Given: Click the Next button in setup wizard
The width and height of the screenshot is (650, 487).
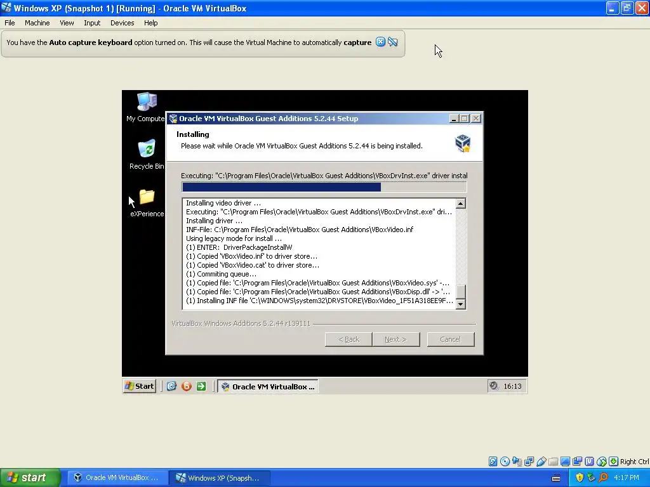Looking at the screenshot, I should pyautogui.click(x=396, y=339).
